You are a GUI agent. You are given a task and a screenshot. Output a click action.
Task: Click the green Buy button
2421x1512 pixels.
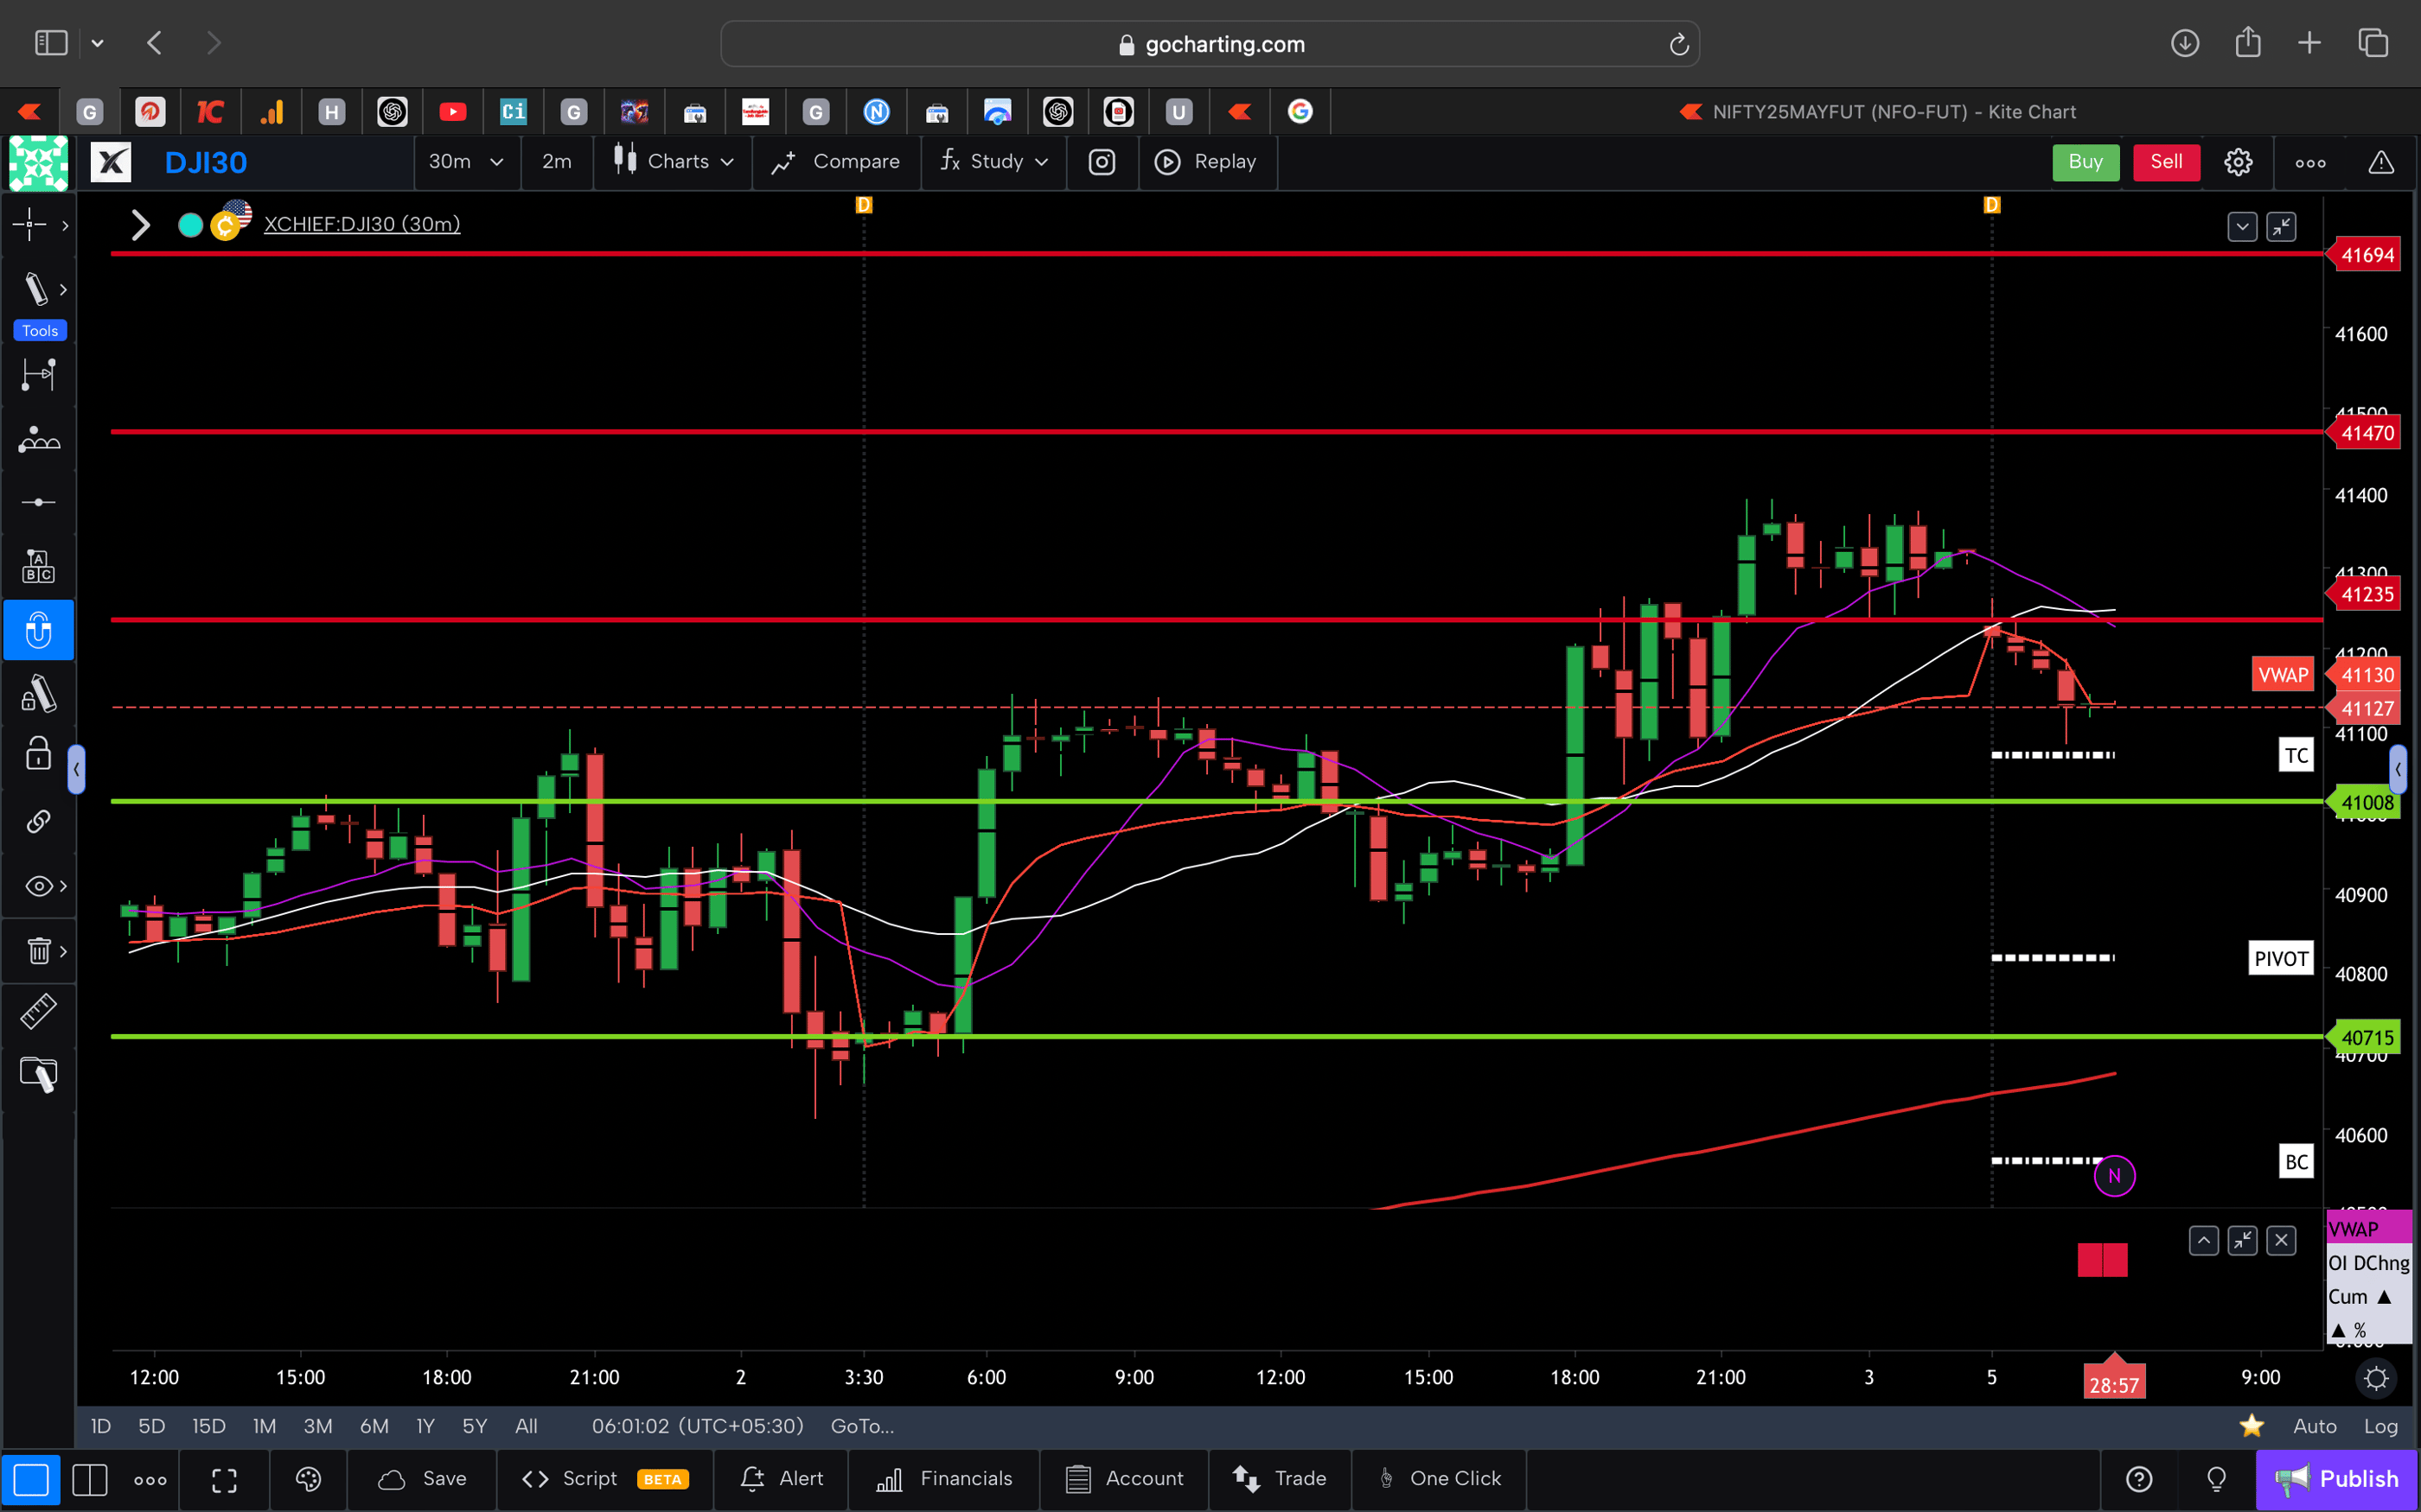click(x=2086, y=161)
